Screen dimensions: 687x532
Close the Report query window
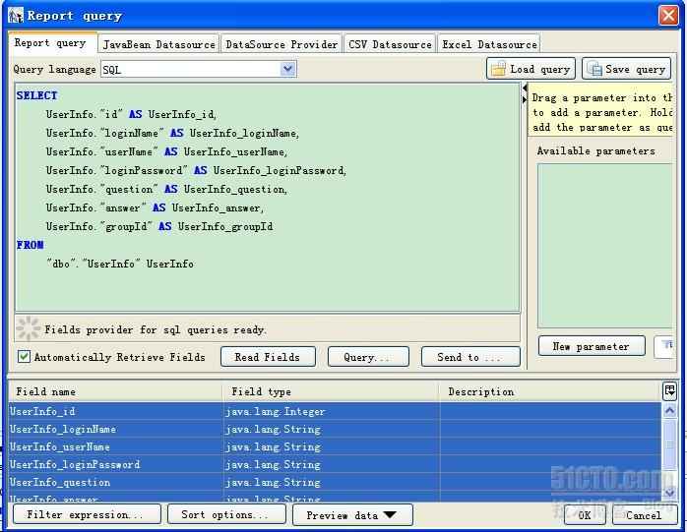pyautogui.click(x=668, y=16)
